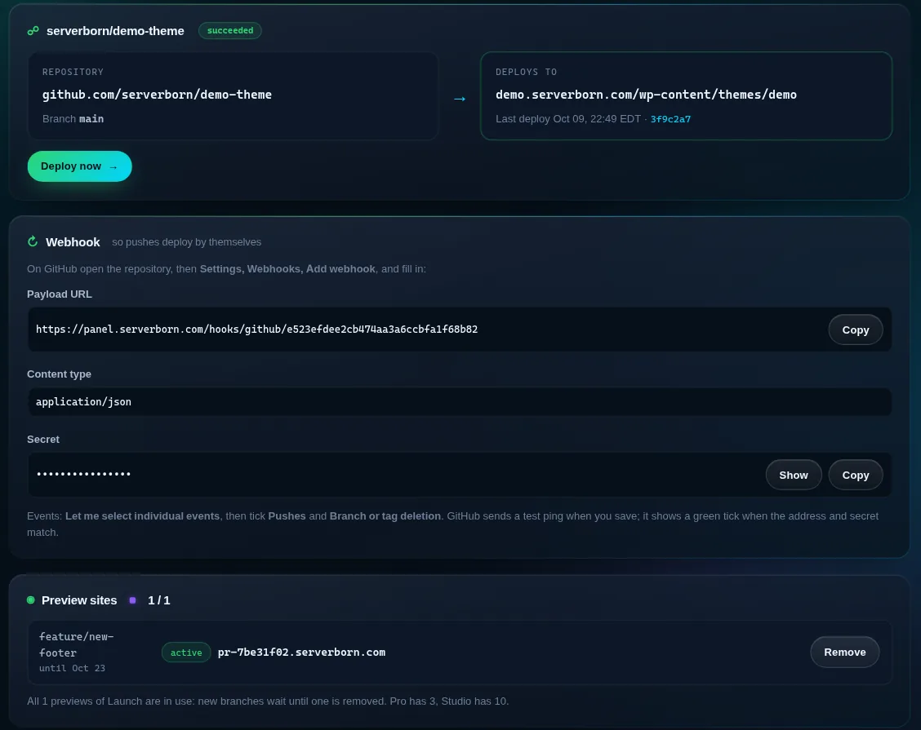The image size is (921, 730).
Task: Click the green dot beside Preview sites
Action: (30, 599)
